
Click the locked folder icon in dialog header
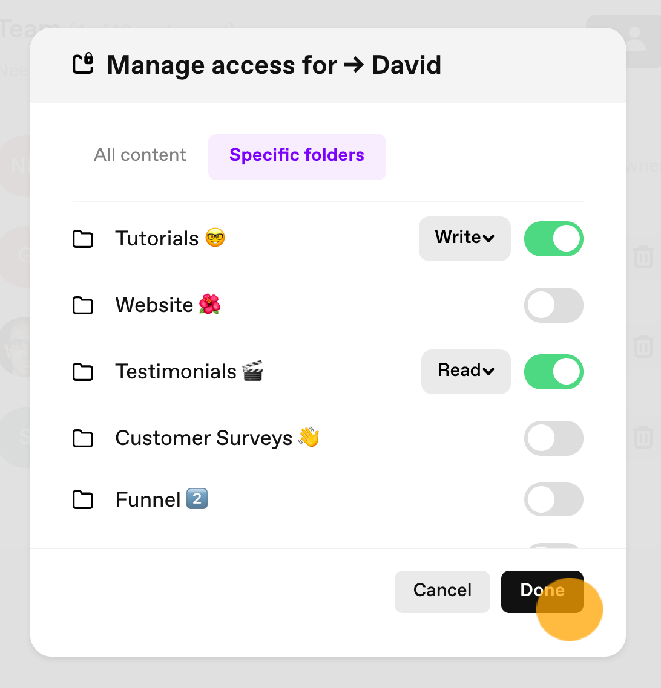coord(83,63)
